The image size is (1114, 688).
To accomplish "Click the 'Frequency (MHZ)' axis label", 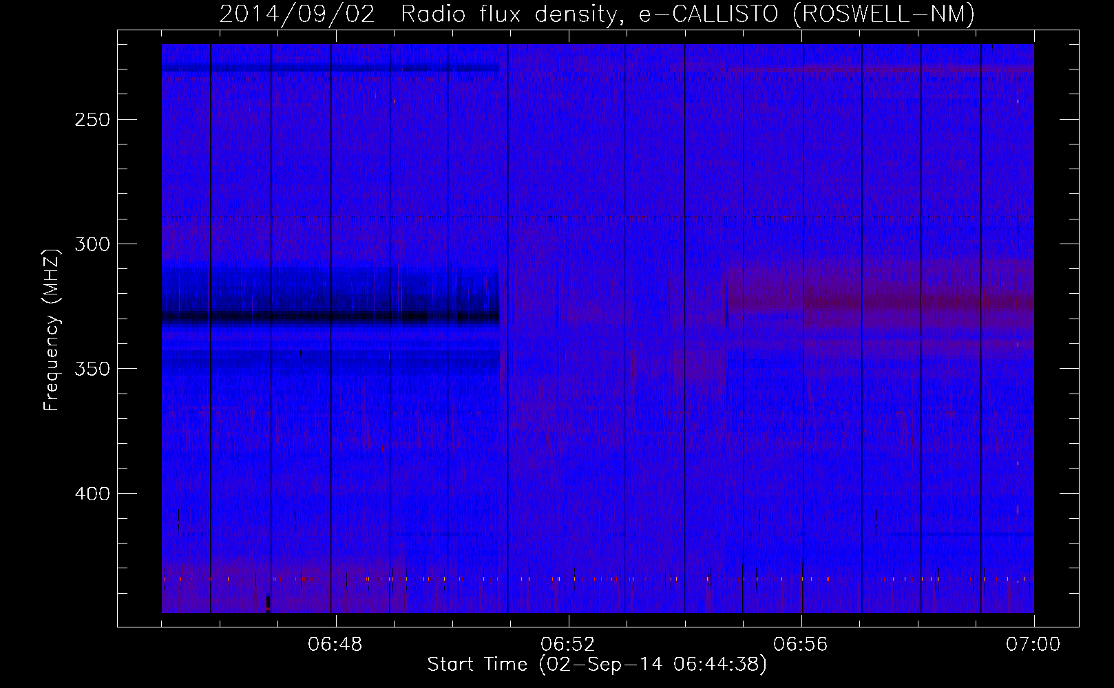I will pos(52,330).
